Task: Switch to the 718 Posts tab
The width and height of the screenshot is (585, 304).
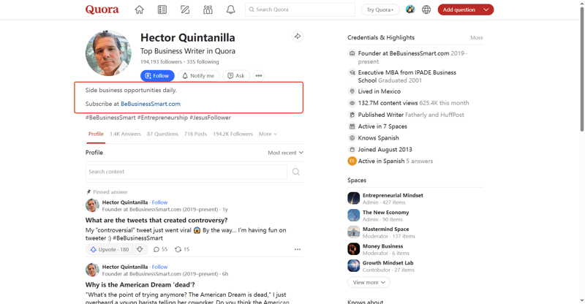Action: click(x=195, y=134)
